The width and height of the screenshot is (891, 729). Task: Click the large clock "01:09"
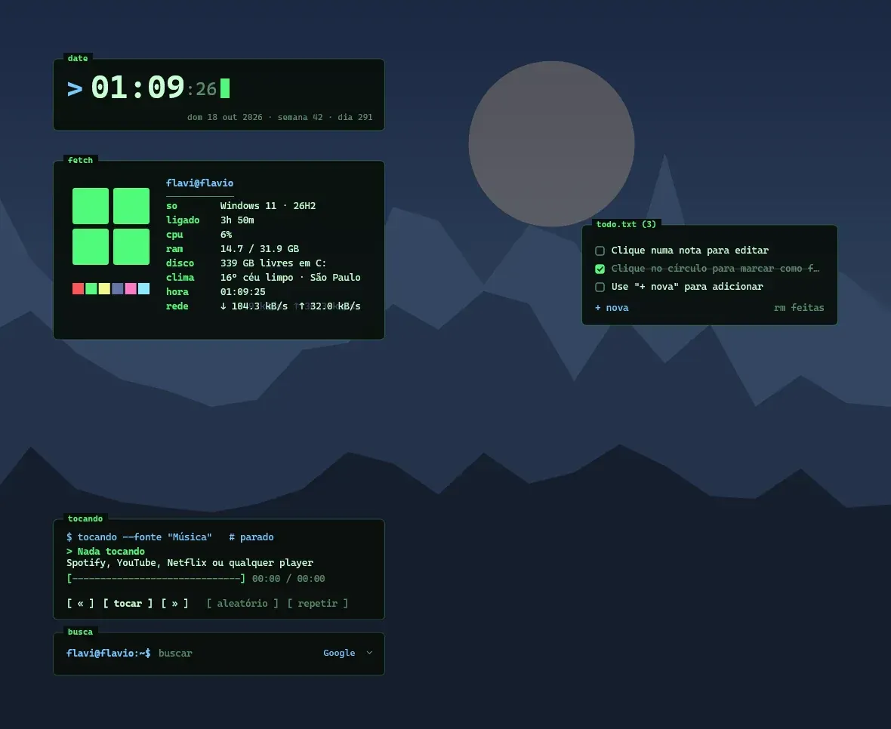click(137, 88)
